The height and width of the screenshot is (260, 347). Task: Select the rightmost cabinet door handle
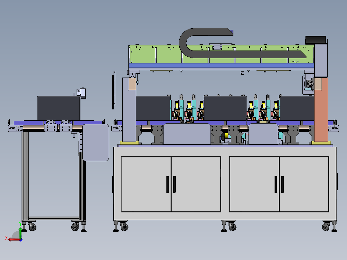(283, 184)
